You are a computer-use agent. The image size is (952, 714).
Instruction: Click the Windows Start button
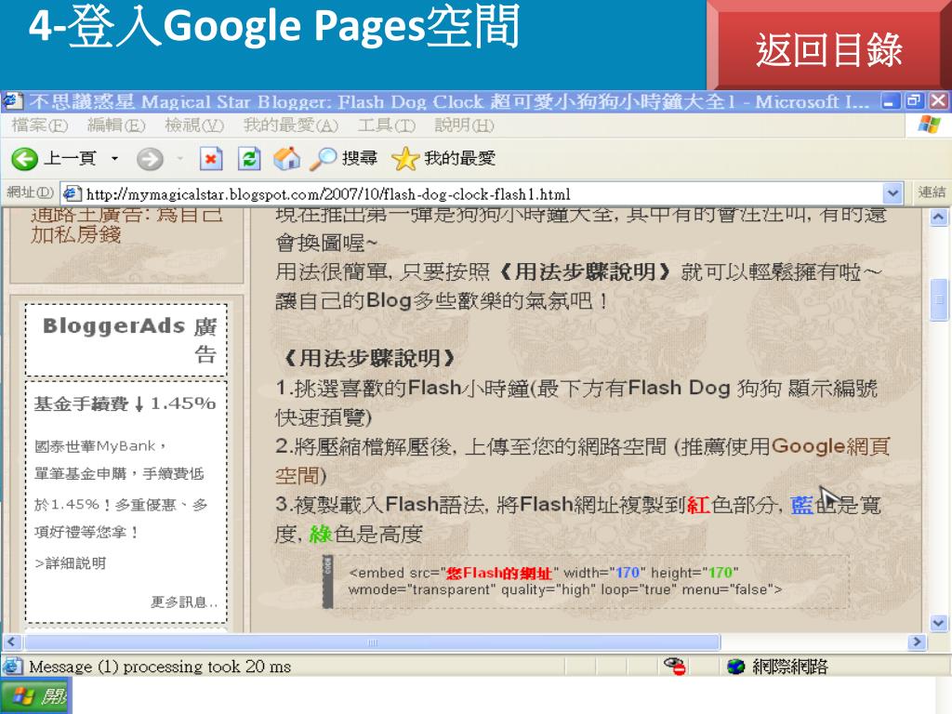35,695
